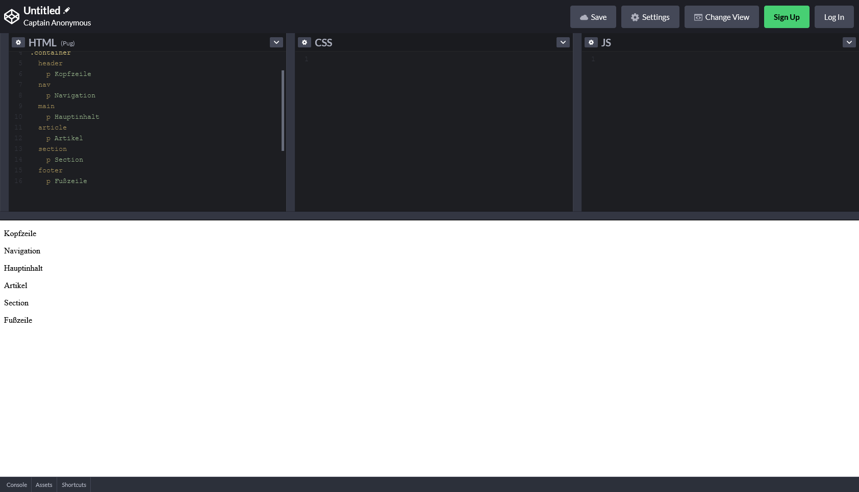
Task: Expand the JS panel dropdown arrow
Action: pos(849,42)
